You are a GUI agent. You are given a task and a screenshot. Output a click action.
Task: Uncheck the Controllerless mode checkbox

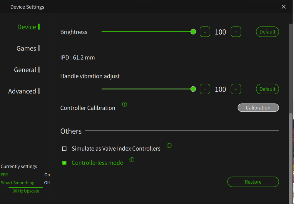click(64, 163)
